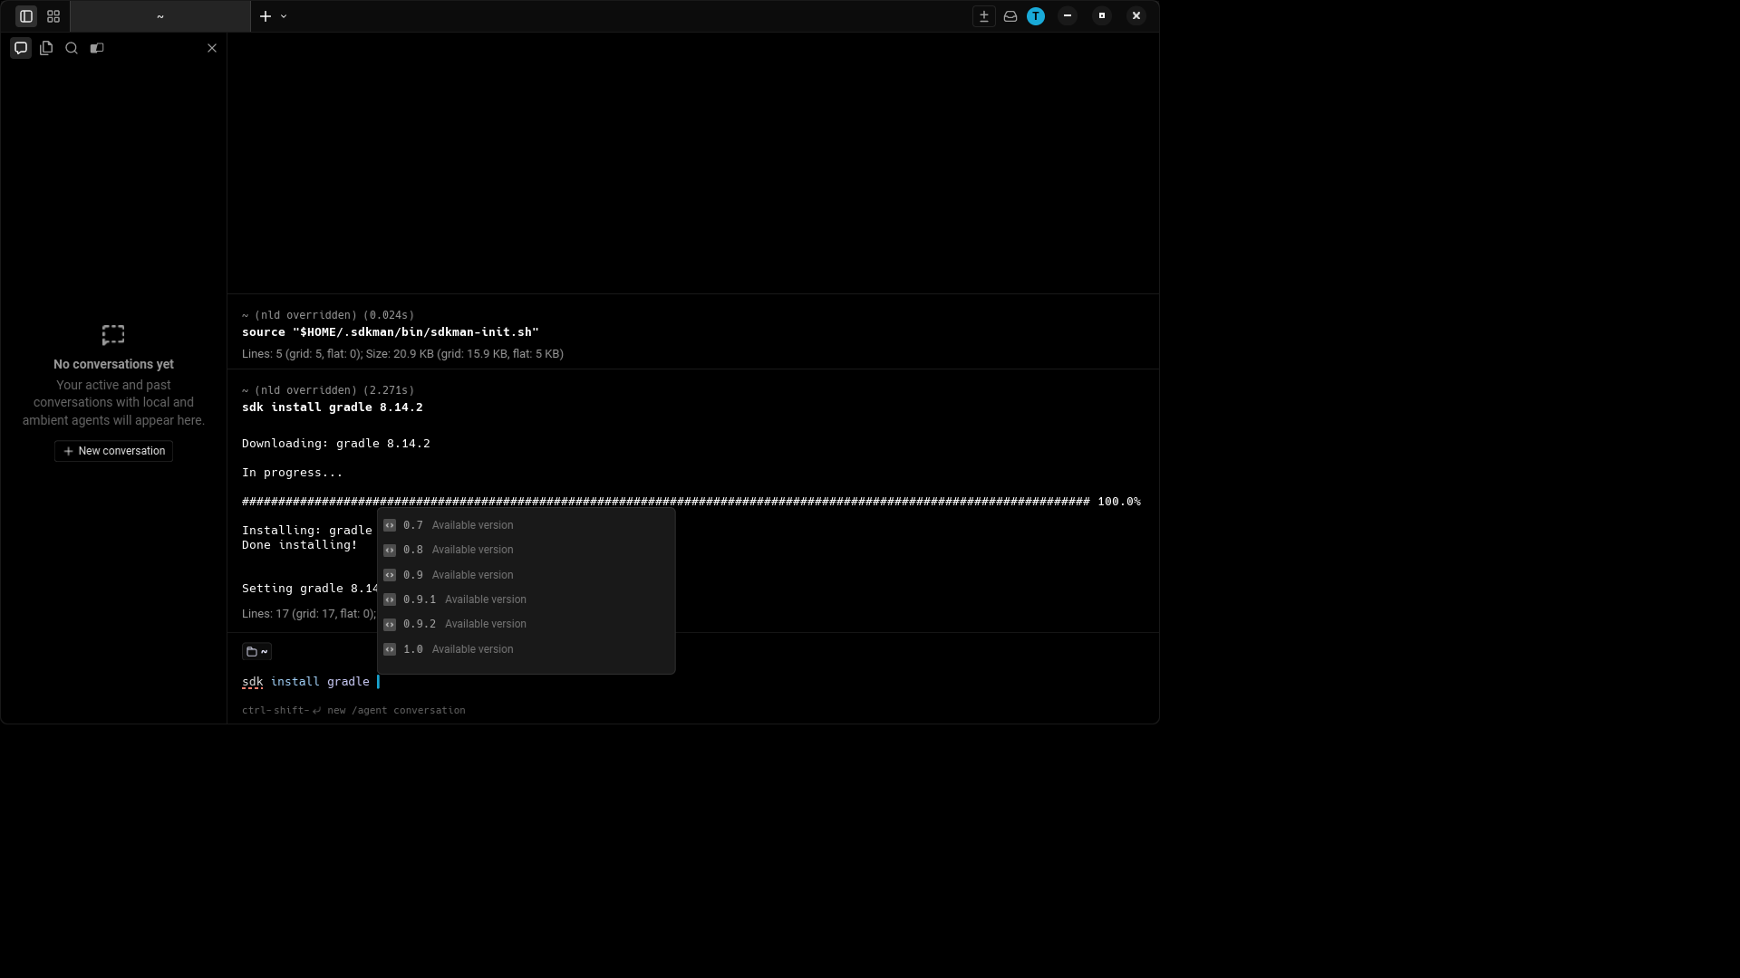Add a new terminal tab
Image resolution: width=1740 pixels, height=978 pixels.
pyautogui.click(x=266, y=16)
